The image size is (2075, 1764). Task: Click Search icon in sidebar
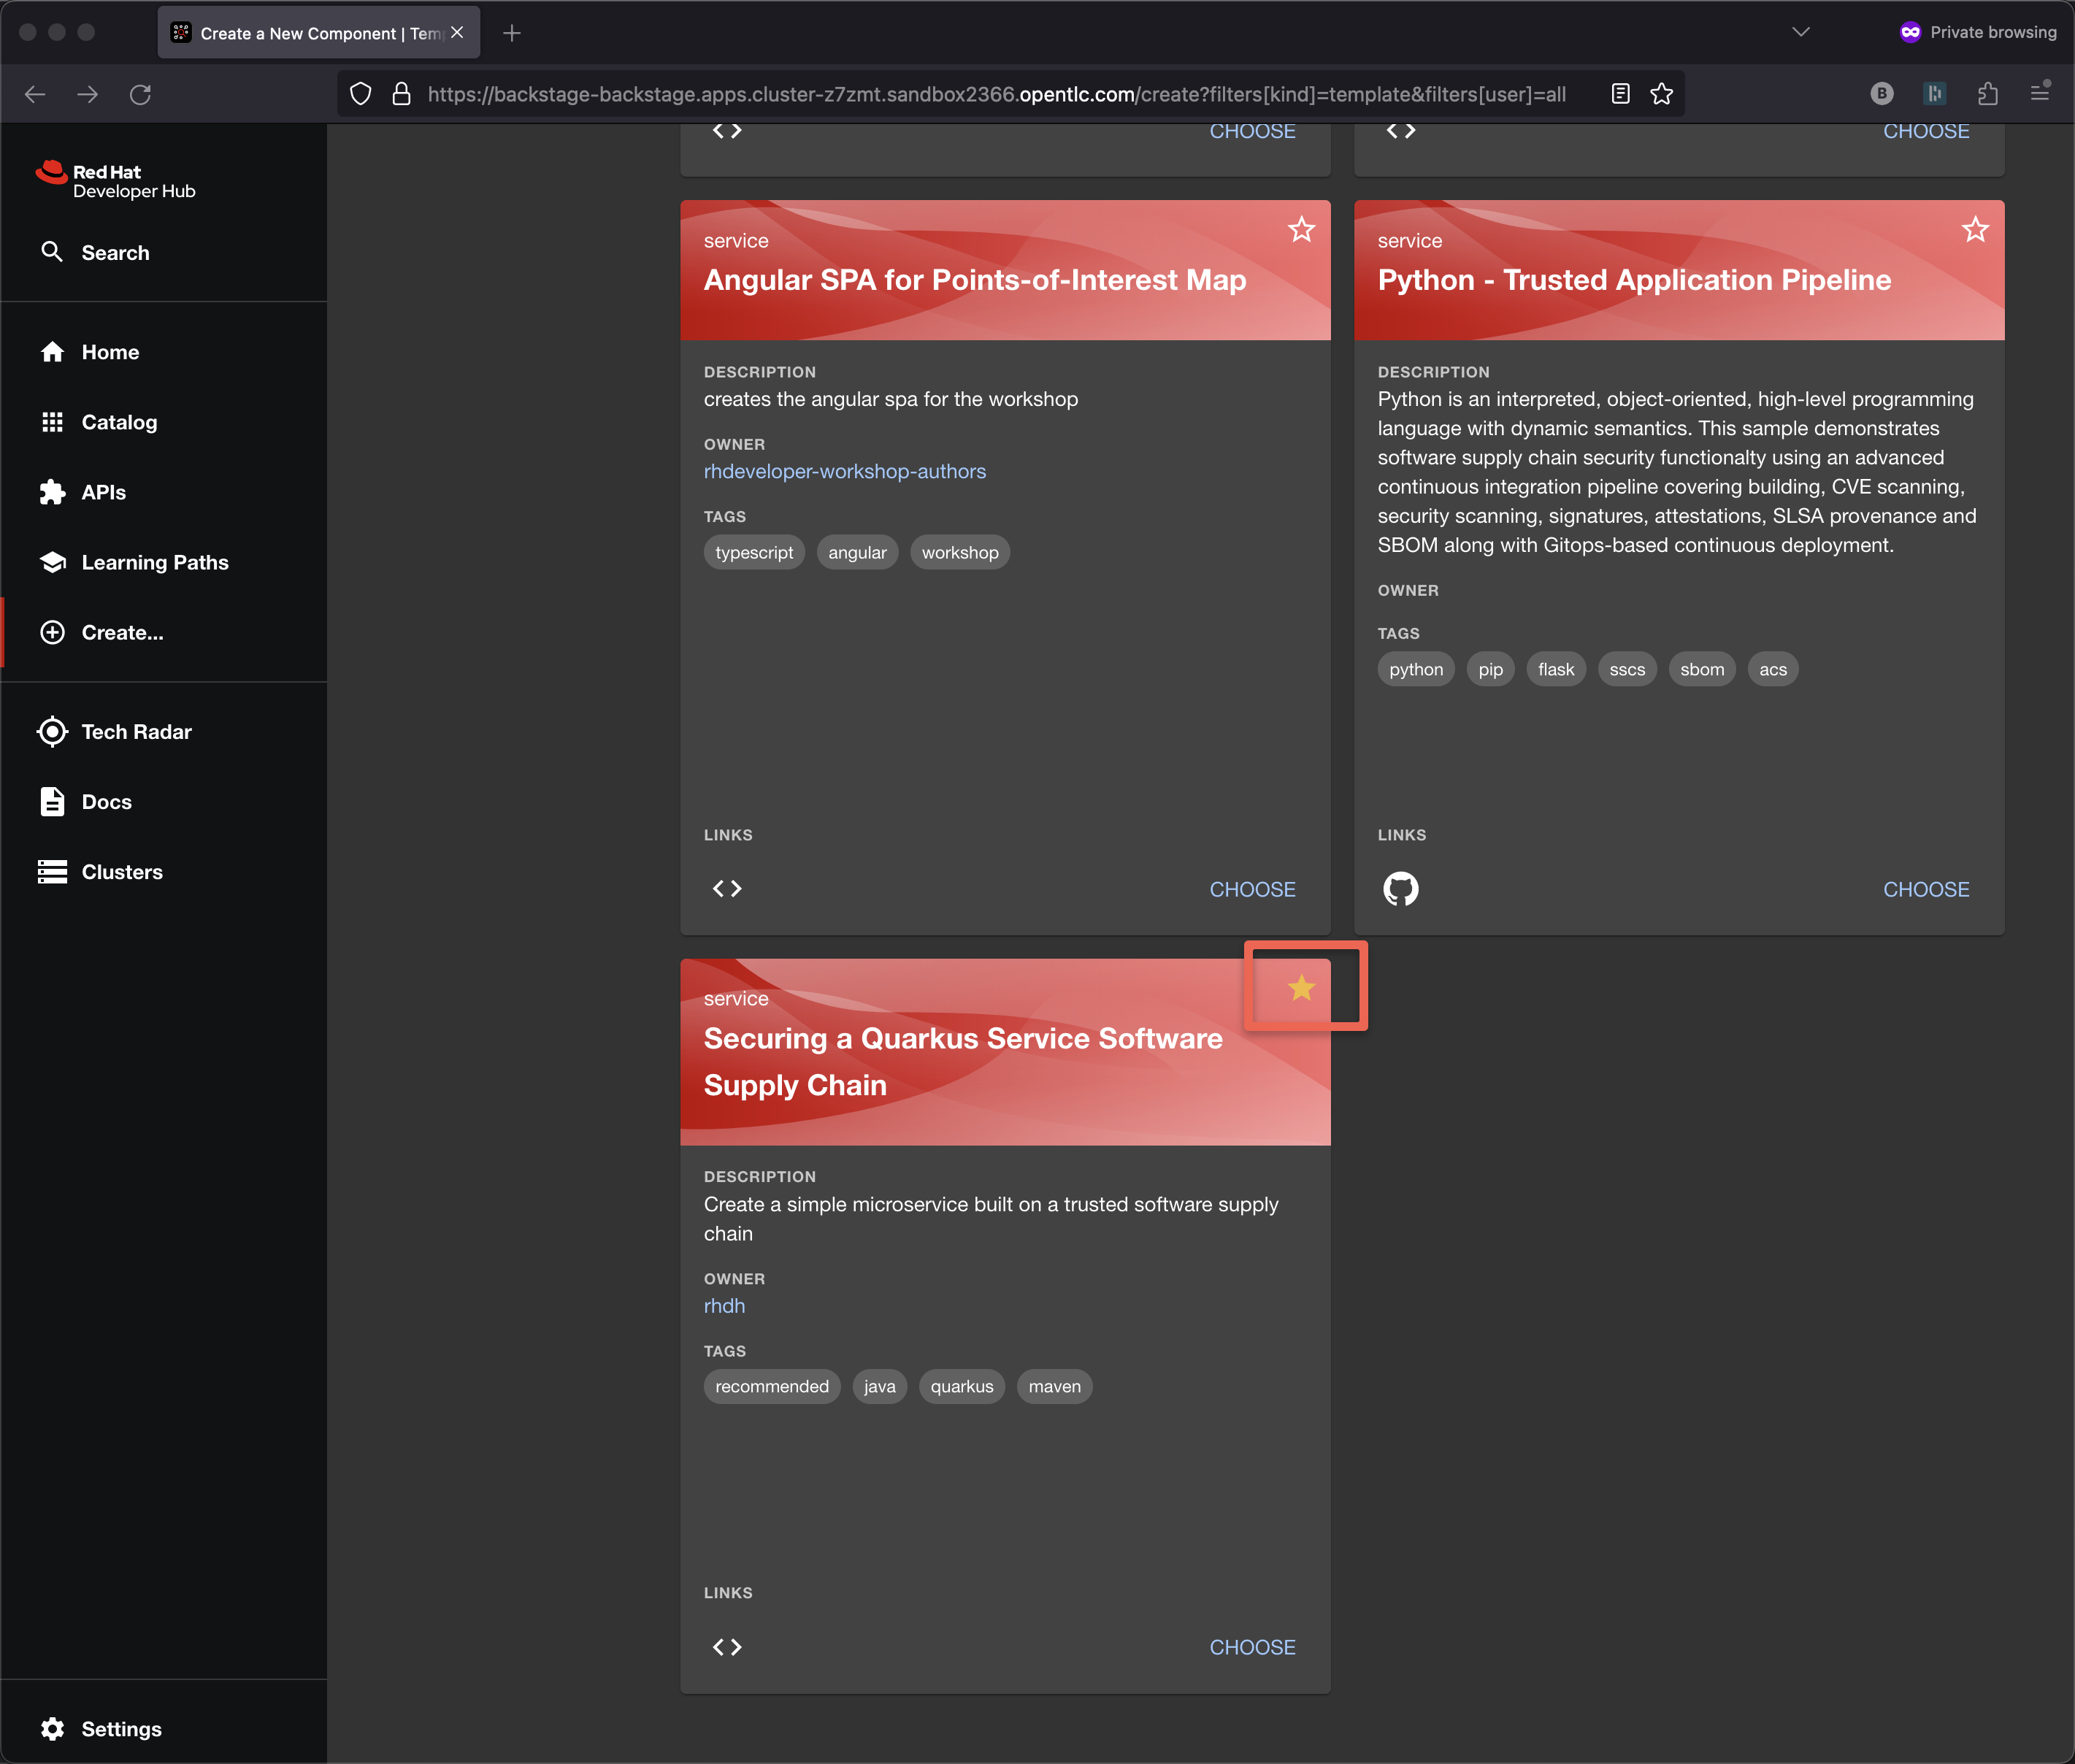tap(52, 252)
